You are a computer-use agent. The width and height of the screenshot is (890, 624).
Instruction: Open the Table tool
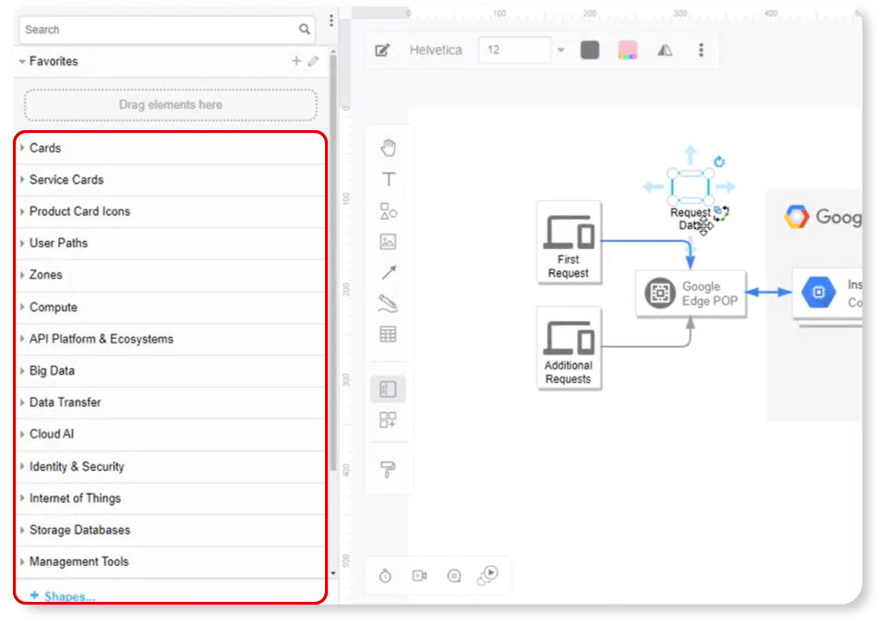click(388, 334)
